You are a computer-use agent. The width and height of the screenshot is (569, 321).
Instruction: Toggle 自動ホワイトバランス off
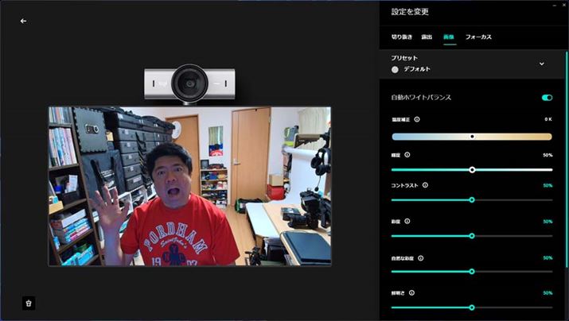(547, 98)
